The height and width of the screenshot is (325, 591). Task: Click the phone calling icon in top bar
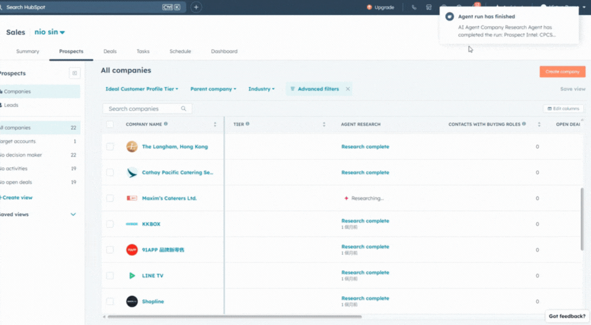[x=414, y=7]
